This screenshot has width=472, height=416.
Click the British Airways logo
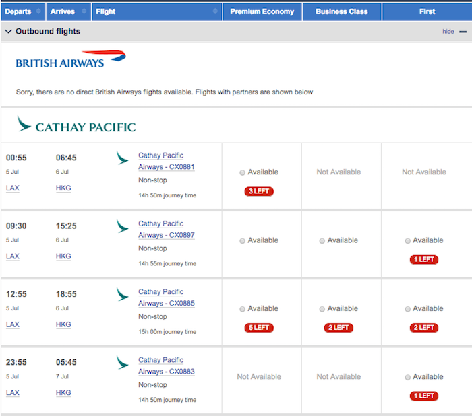(x=71, y=59)
